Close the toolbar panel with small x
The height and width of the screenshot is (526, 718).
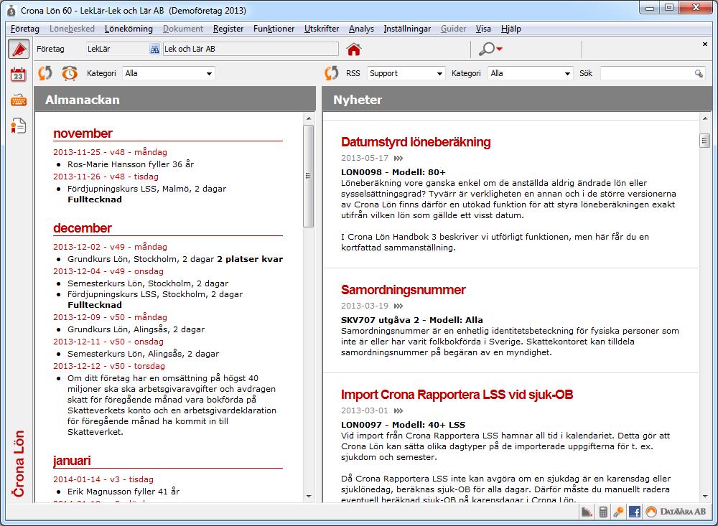click(x=705, y=44)
